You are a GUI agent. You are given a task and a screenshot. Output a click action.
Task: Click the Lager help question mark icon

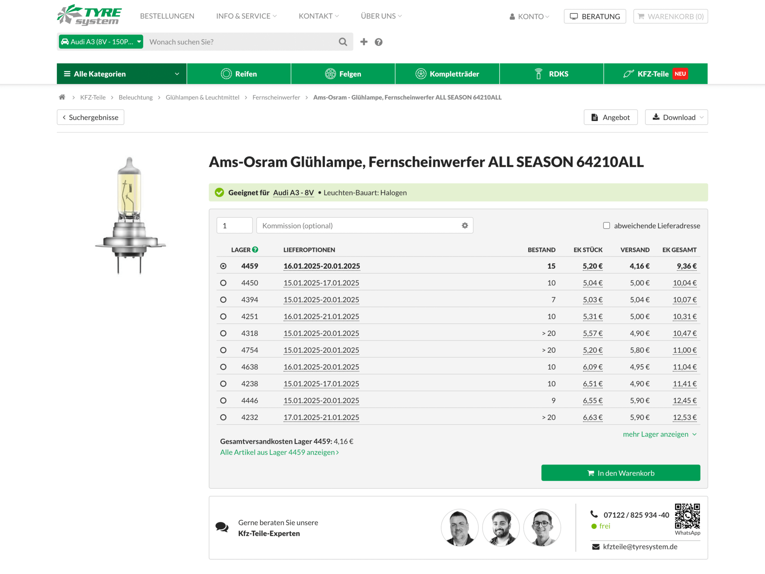point(255,250)
